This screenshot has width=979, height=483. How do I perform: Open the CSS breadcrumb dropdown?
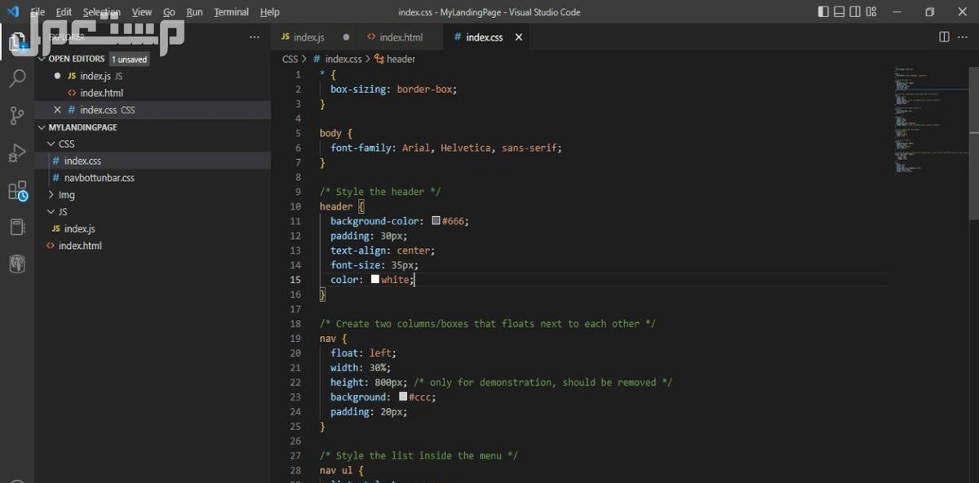point(290,59)
